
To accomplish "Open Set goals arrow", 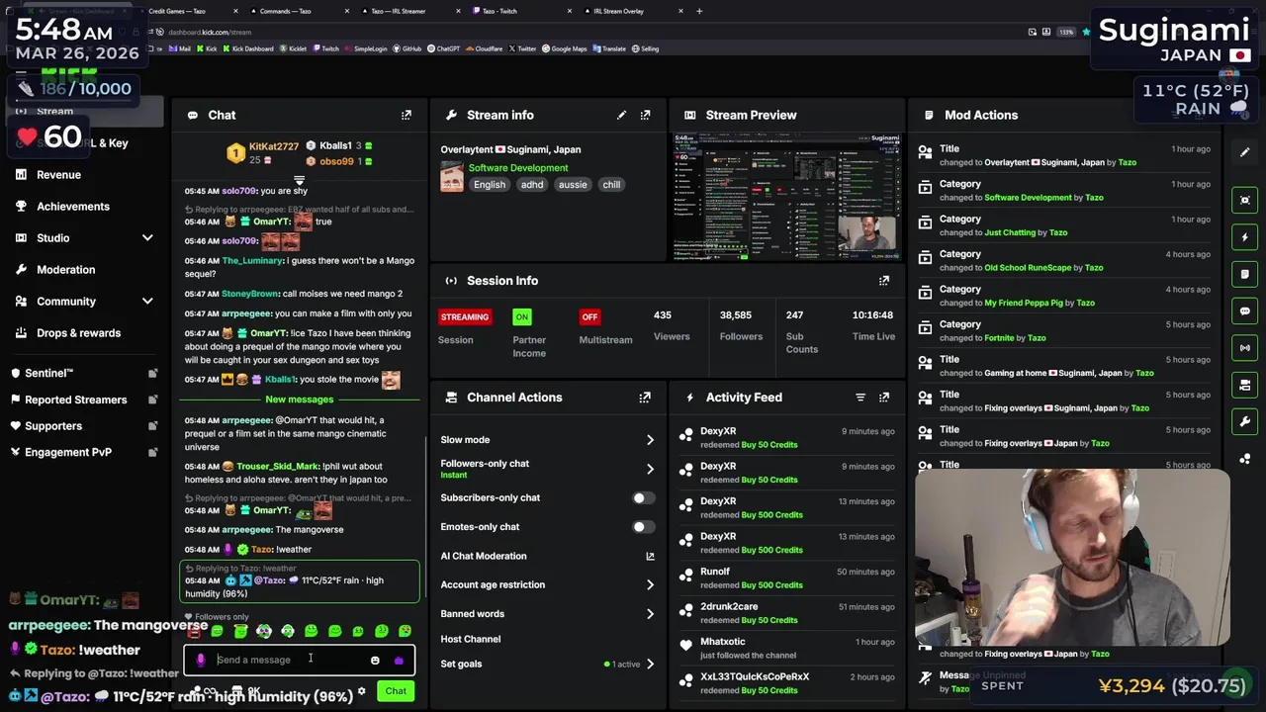I will point(650,665).
